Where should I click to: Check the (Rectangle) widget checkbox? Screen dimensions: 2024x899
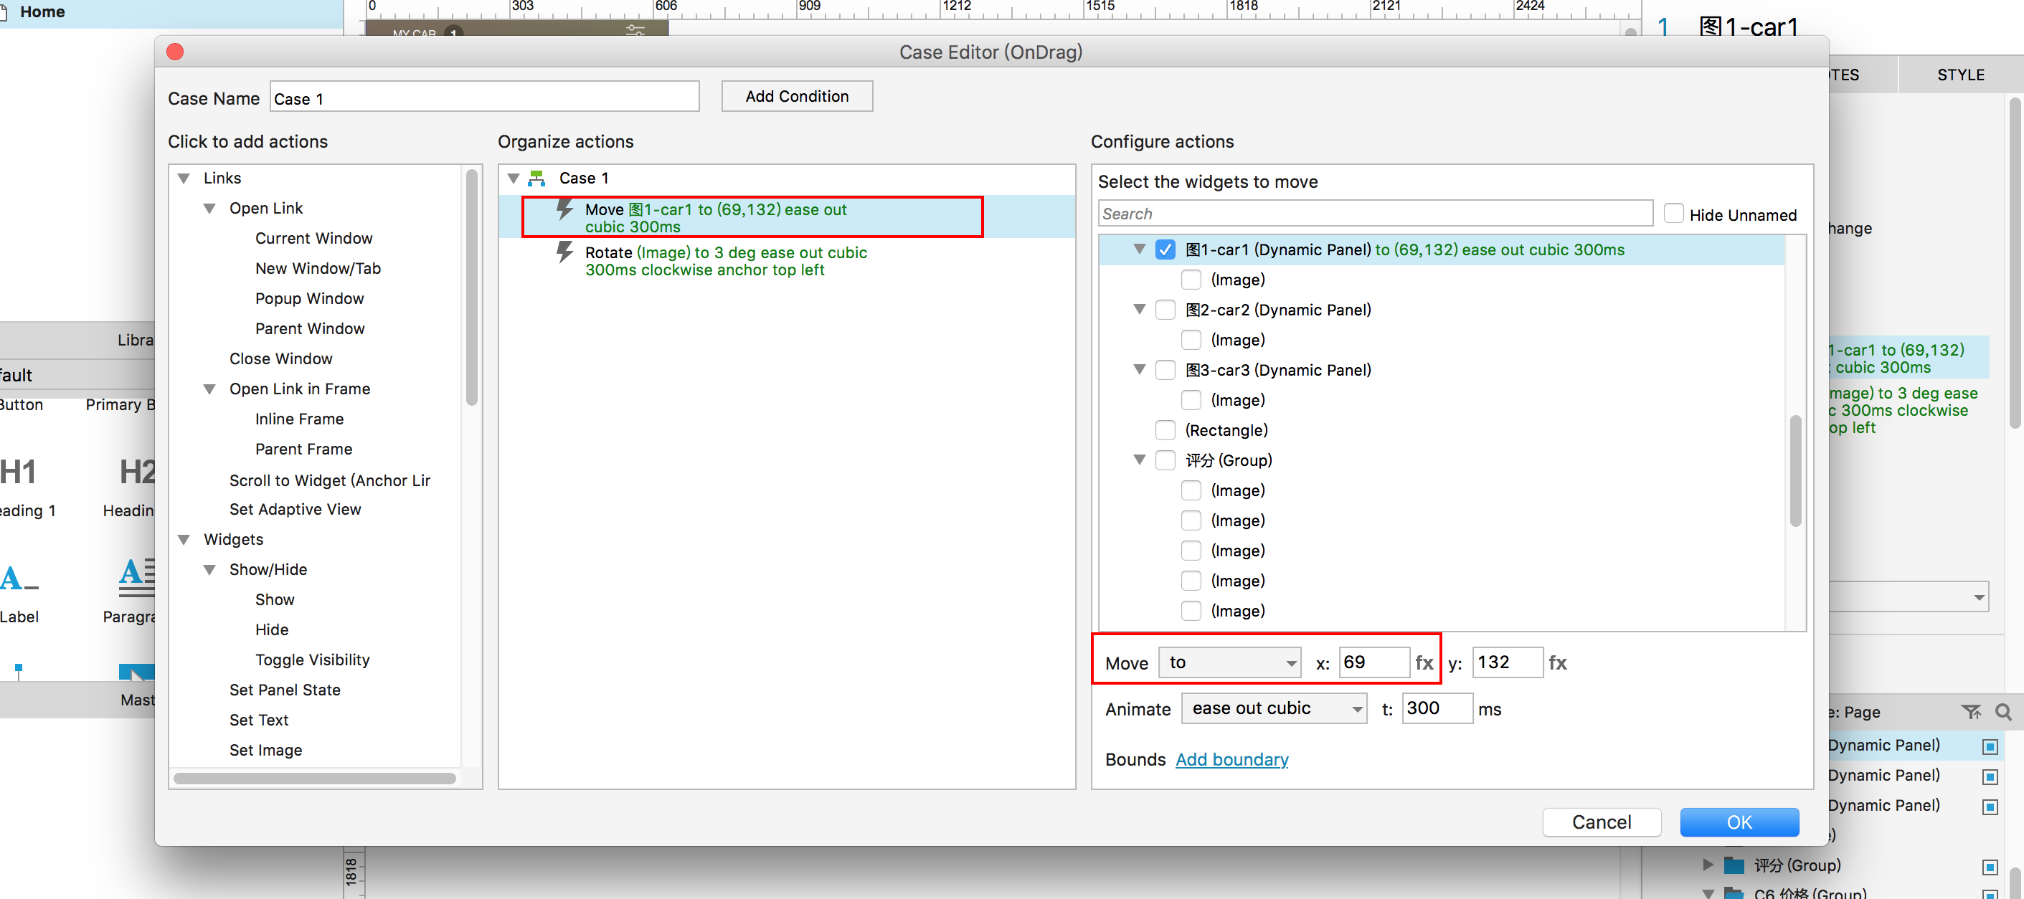coord(1165,430)
